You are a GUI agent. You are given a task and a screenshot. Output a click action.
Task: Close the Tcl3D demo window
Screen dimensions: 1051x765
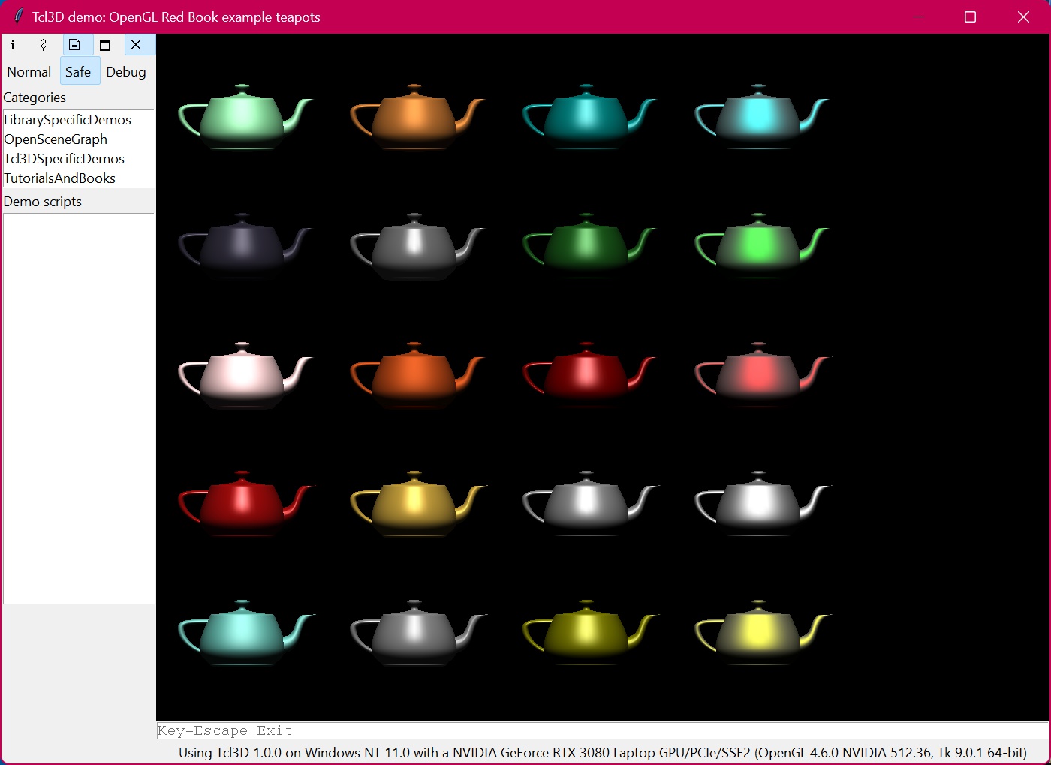pos(1023,16)
